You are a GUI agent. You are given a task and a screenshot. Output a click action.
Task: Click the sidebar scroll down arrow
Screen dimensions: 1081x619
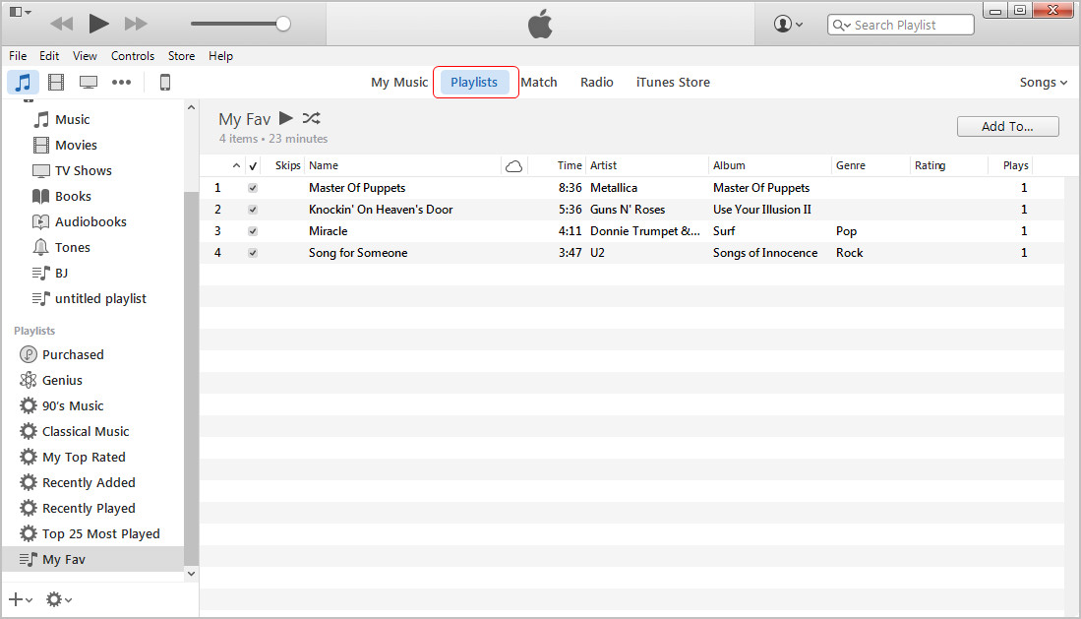tap(192, 574)
